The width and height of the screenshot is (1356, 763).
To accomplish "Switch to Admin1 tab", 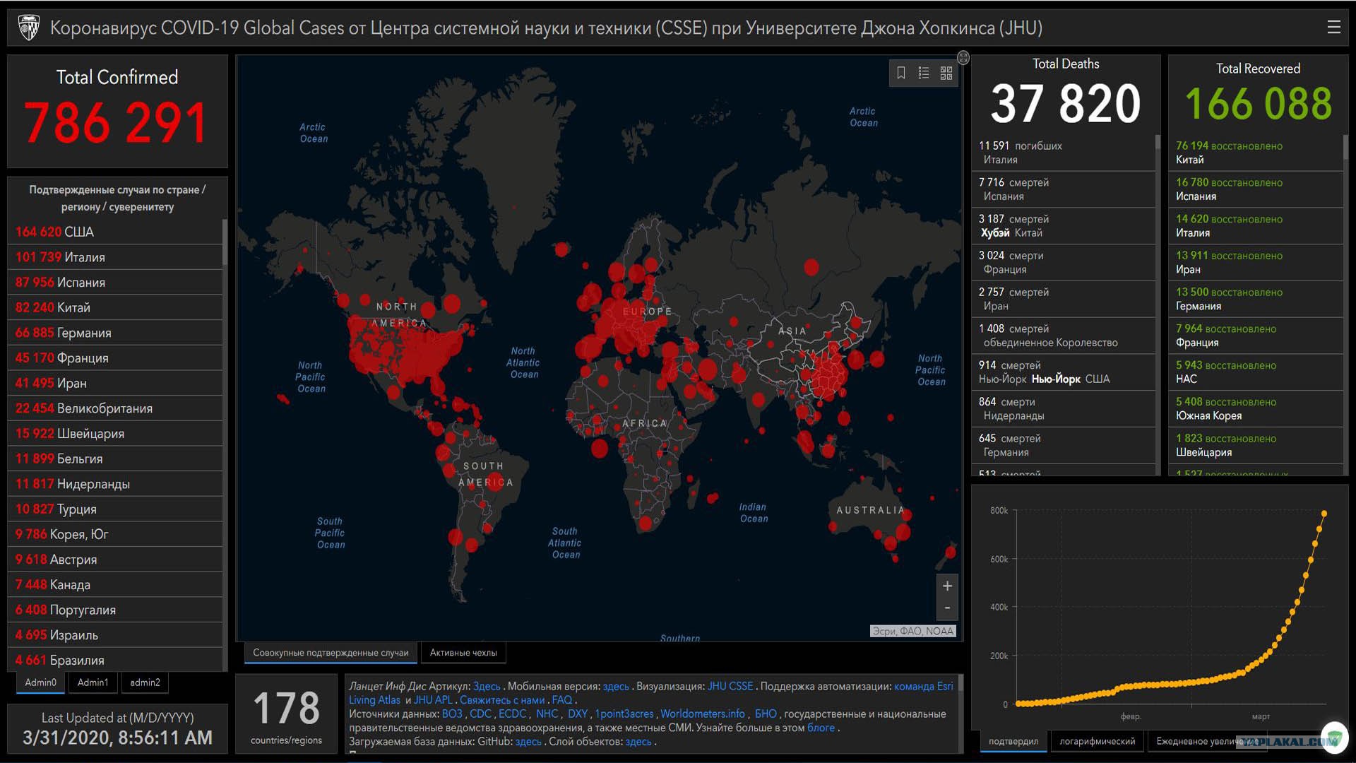I will [93, 682].
